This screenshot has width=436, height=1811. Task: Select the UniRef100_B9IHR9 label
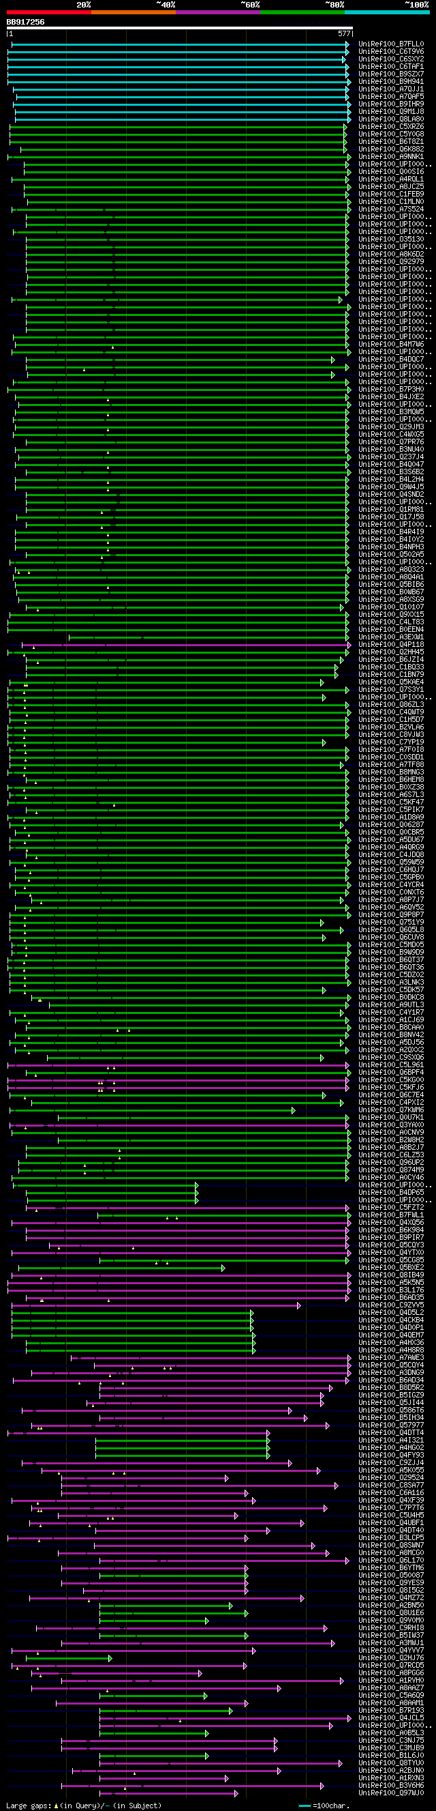[391, 104]
